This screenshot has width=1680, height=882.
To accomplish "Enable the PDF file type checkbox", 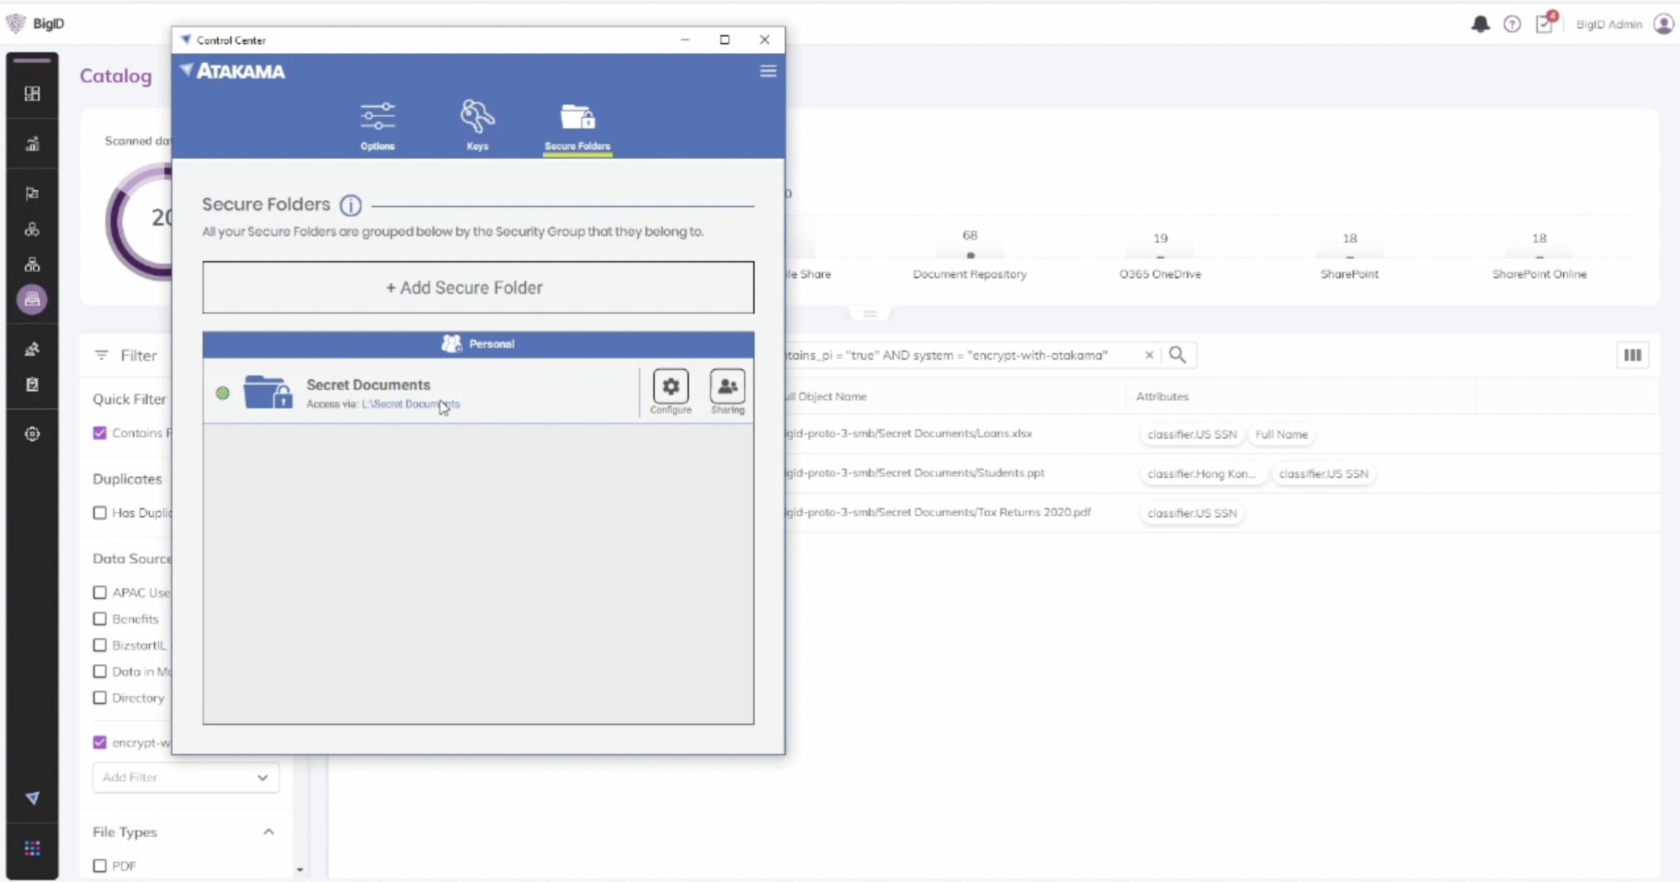I will tap(100, 866).
